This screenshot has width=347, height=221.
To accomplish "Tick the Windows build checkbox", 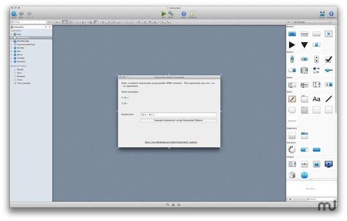I will [15, 76].
